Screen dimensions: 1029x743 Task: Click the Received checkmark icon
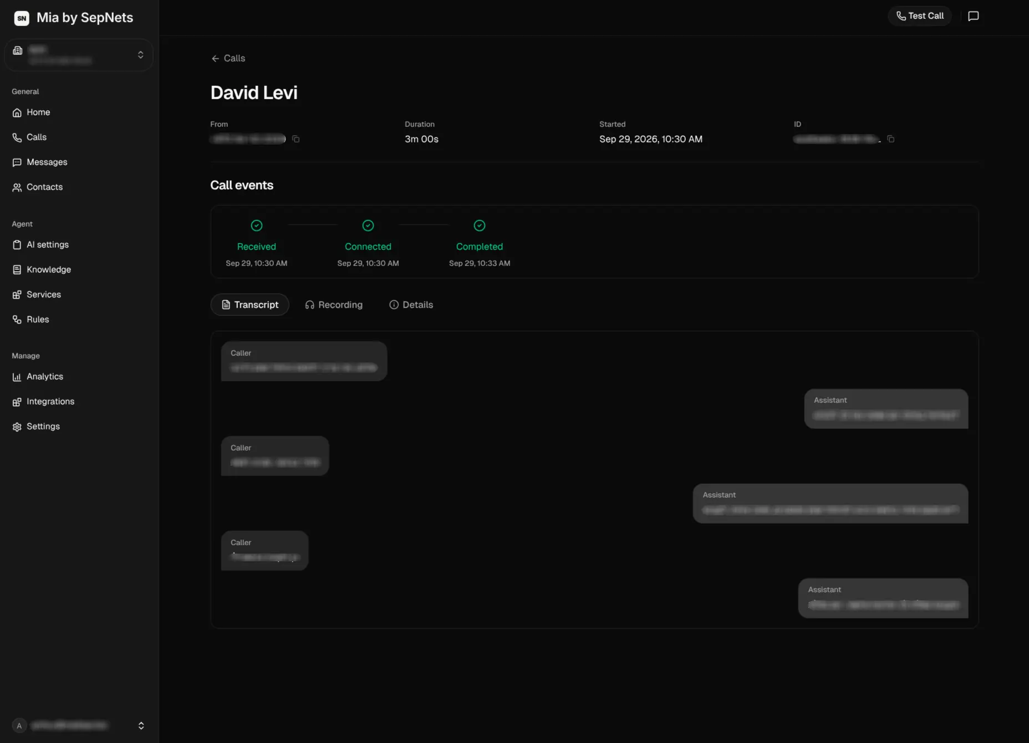coord(257,226)
